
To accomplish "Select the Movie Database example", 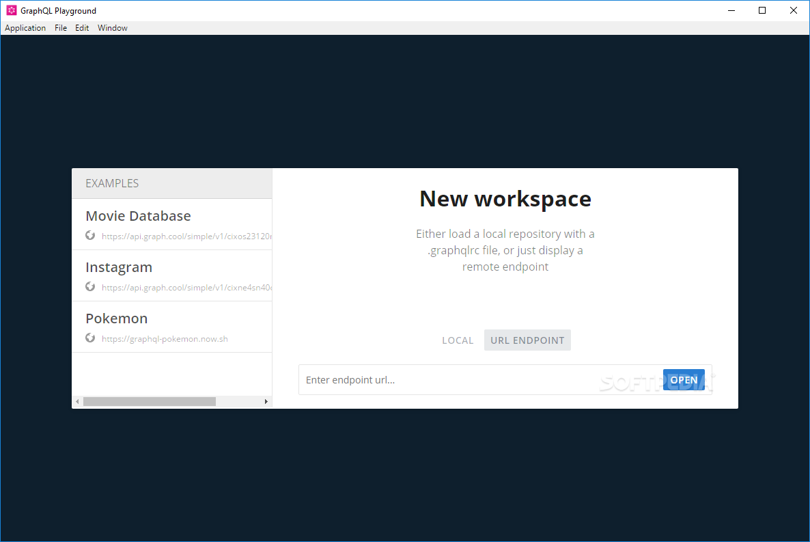I will (x=172, y=224).
